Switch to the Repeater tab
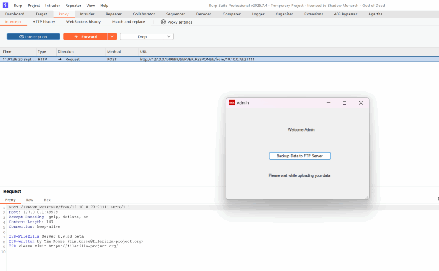This screenshot has height=271, width=439. click(x=114, y=14)
